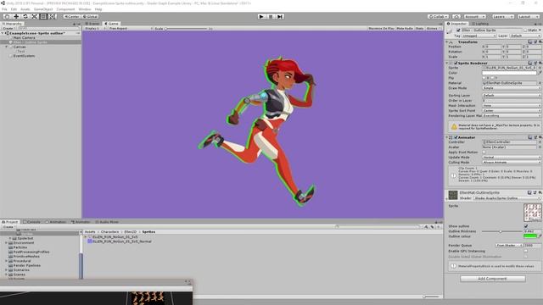This screenshot has width=543, height=305.
Task: Open the Mask Interaction dropdown
Action: 512,105
